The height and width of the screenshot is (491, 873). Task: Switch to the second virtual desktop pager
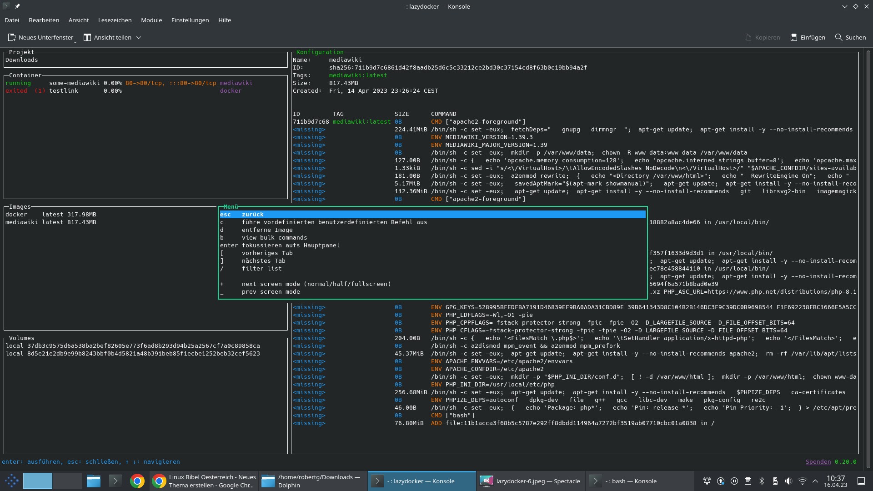pyautogui.click(x=67, y=481)
